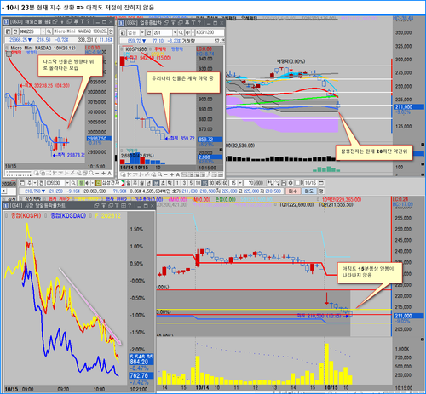Click the 정 button beside 매도
Image resolution: width=426 pixels, height=394 pixels.
coord(321,191)
